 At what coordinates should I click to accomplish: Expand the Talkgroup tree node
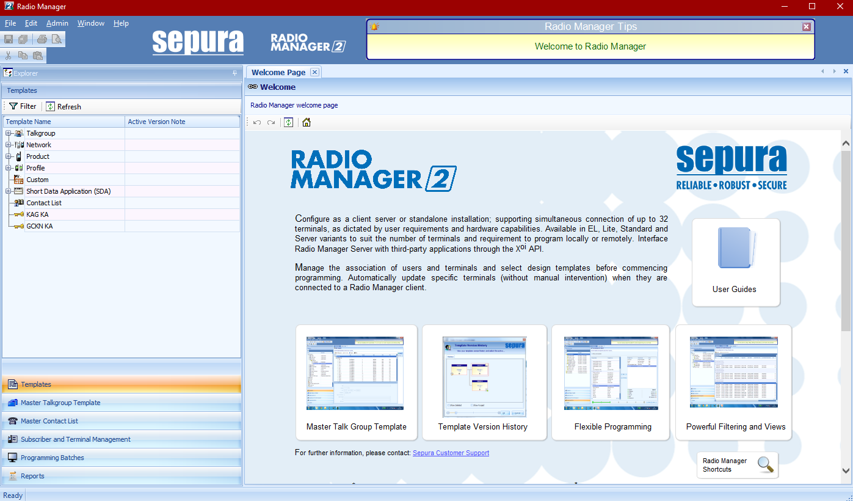click(9, 133)
